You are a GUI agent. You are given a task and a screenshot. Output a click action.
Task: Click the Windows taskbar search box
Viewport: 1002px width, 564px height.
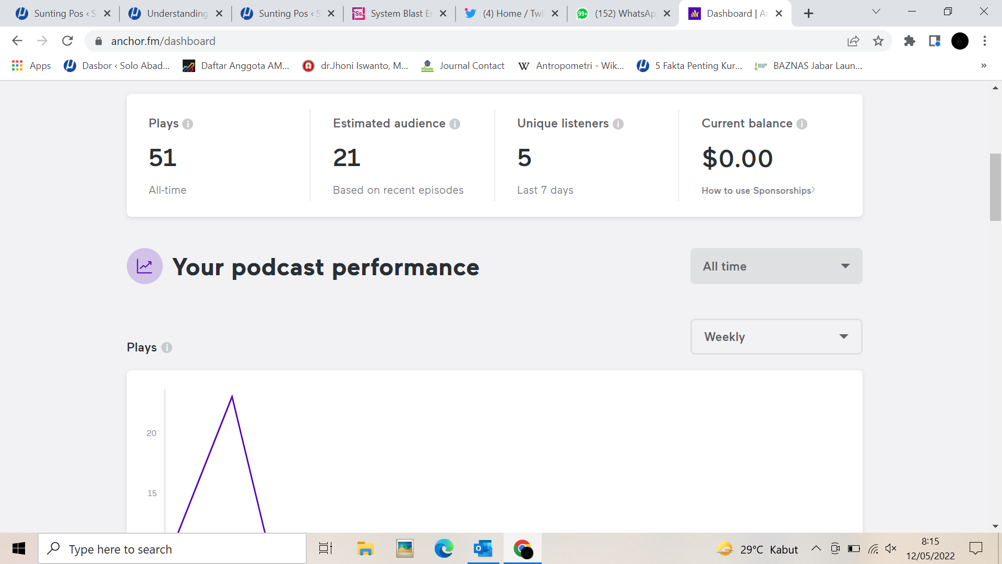(172, 549)
